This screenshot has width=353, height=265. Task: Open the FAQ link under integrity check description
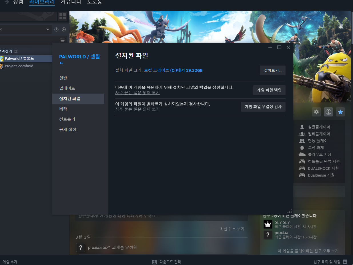(137, 109)
